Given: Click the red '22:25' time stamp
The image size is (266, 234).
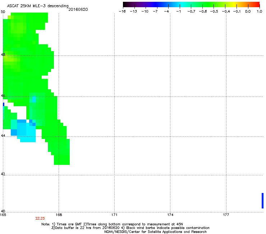Looking at the screenshot, I should click(x=40, y=219).
